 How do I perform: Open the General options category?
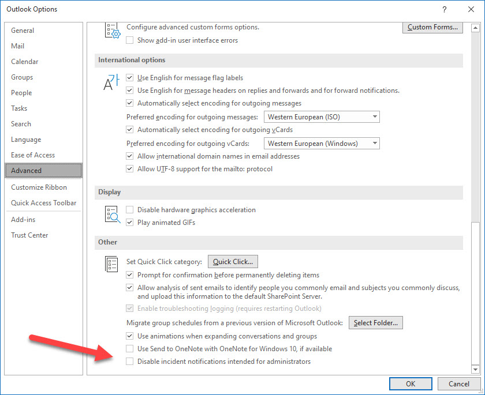[x=44, y=30]
